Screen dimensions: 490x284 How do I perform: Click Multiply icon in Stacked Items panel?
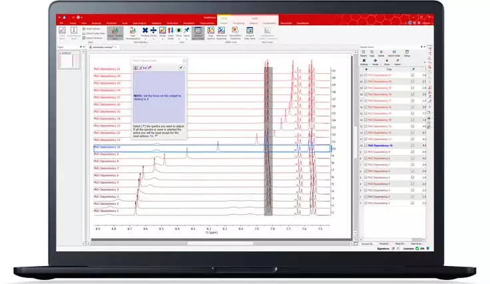364,61
